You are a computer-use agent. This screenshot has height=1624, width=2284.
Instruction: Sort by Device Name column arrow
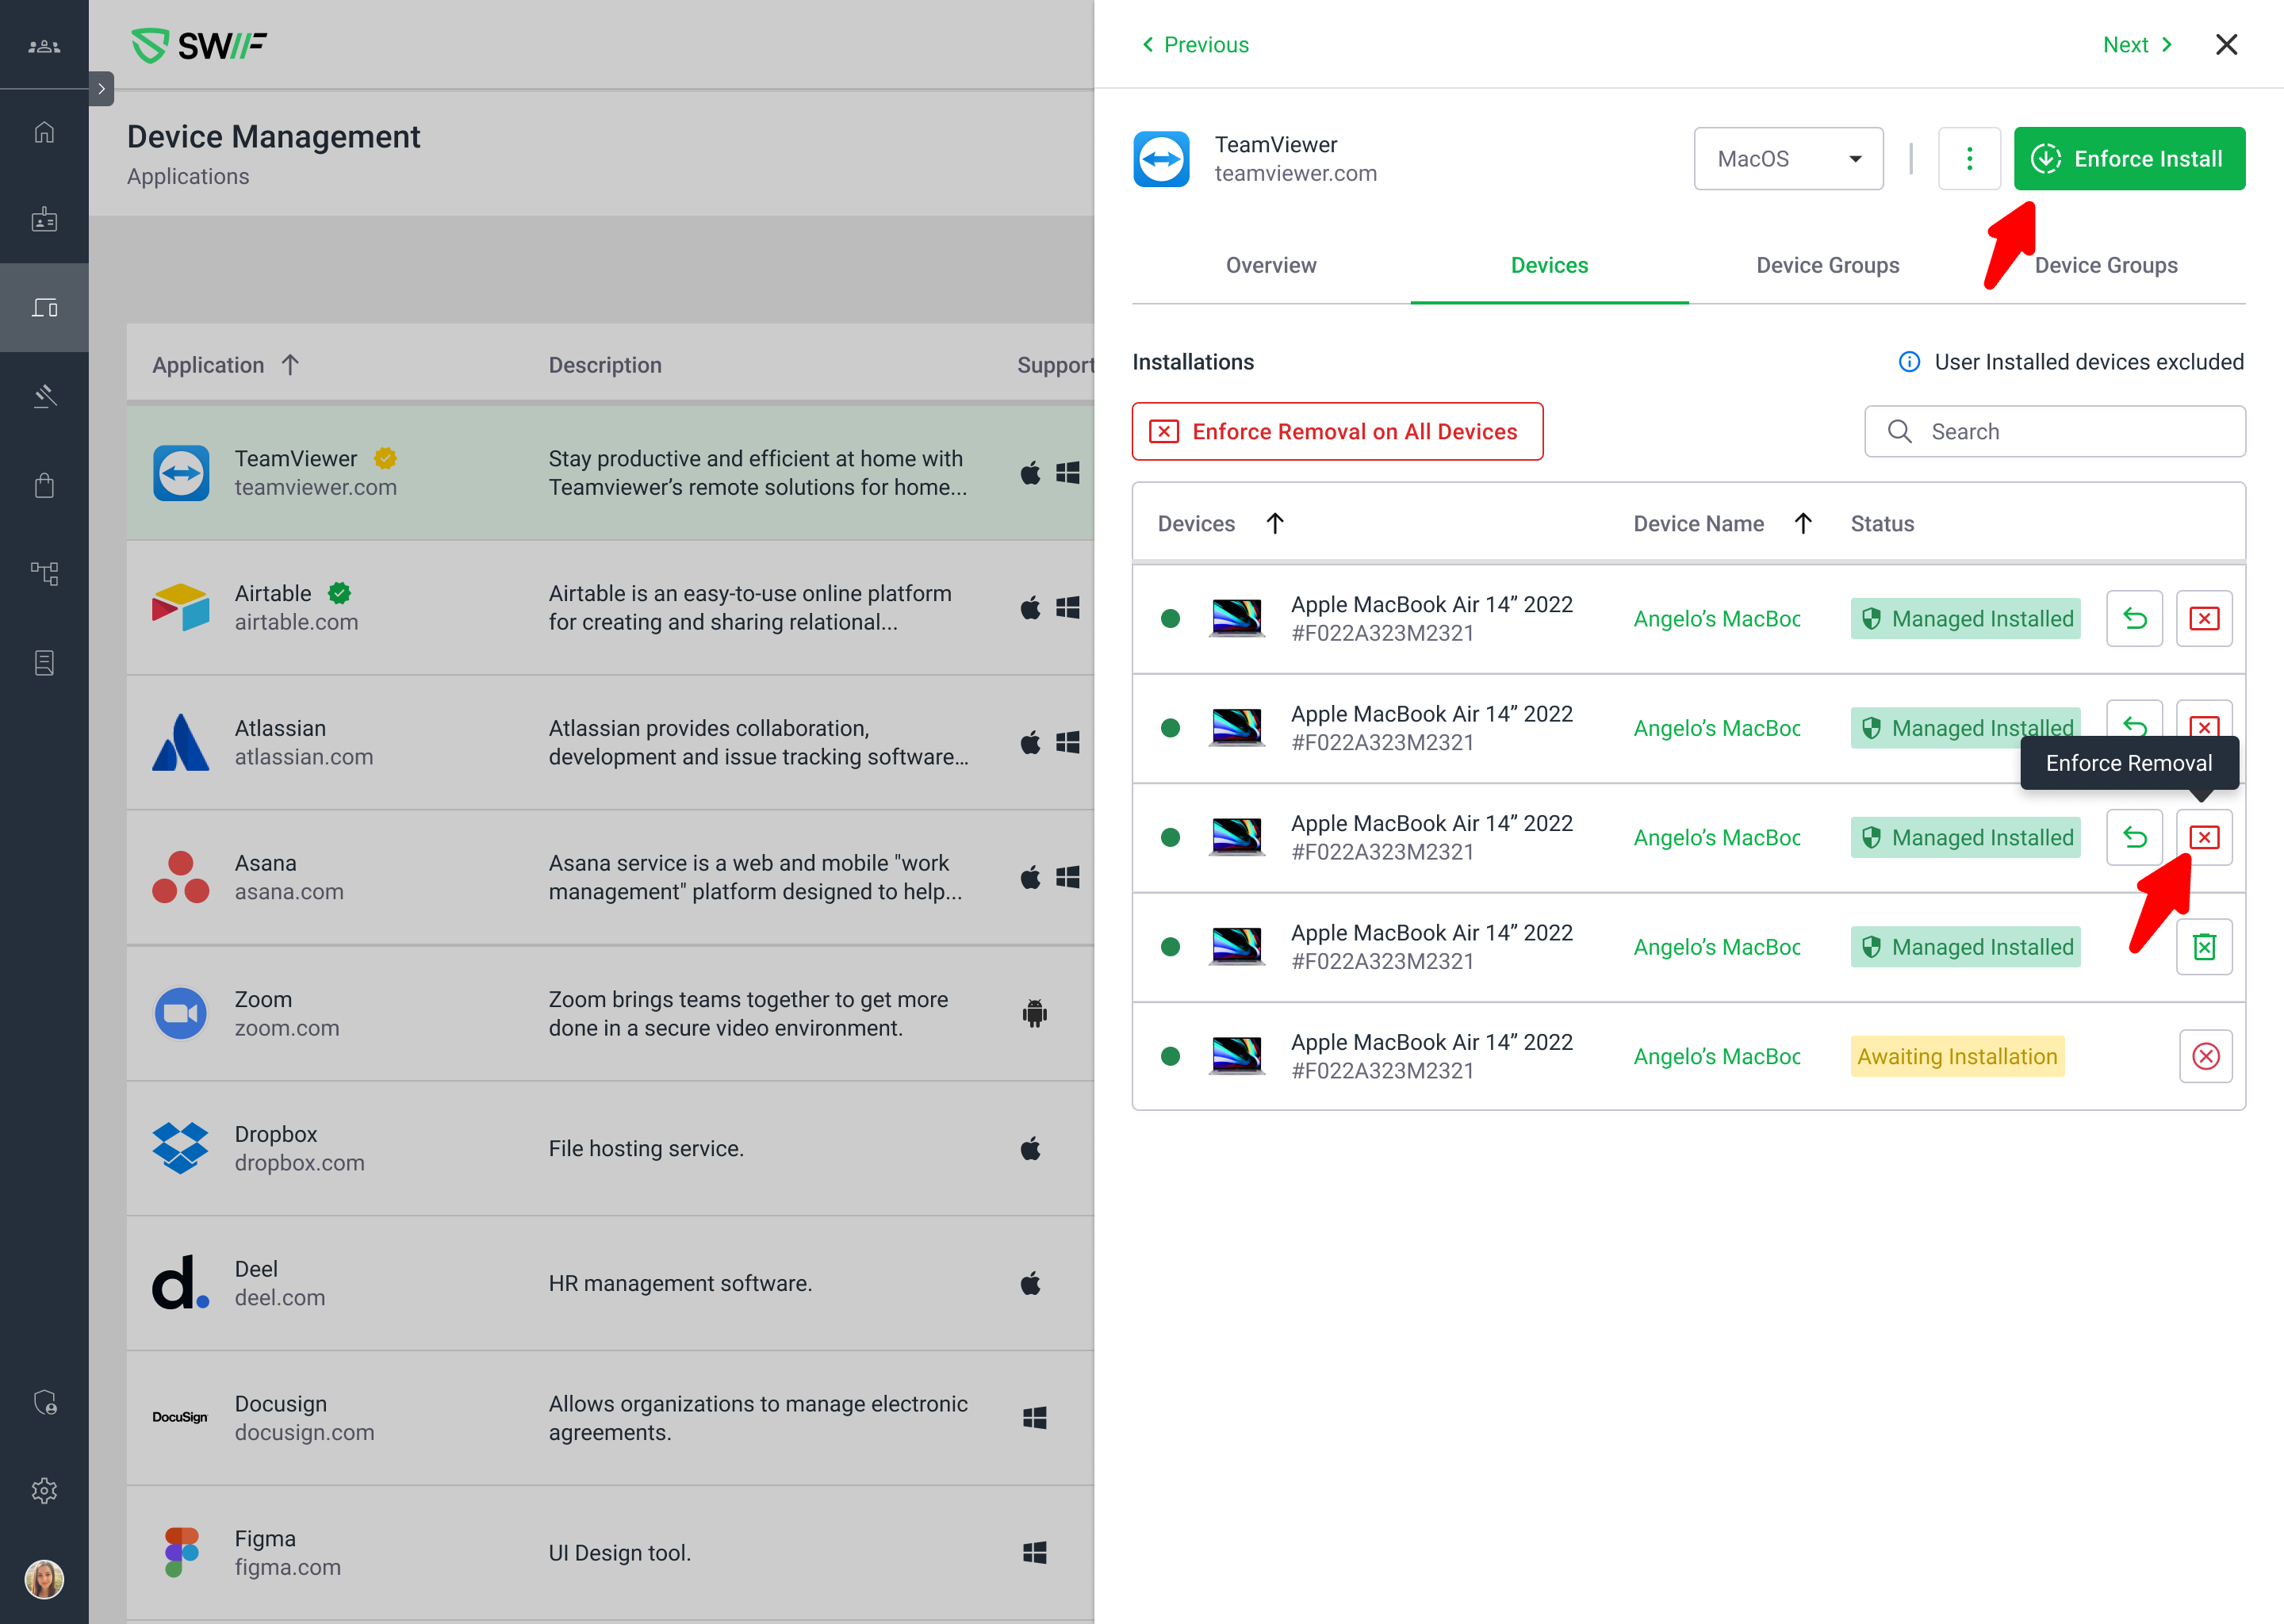click(x=1803, y=523)
